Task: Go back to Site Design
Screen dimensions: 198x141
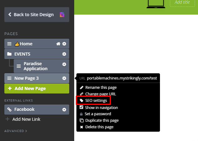Action: pyautogui.click(x=37, y=15)
